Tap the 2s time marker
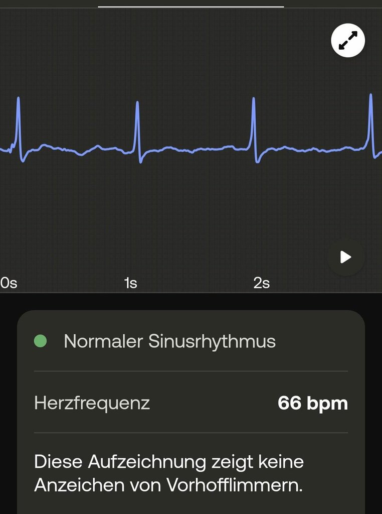 261,283
